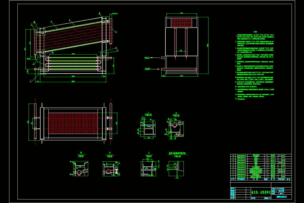Click the "设计" label in the title block

[x=233, y=189]
